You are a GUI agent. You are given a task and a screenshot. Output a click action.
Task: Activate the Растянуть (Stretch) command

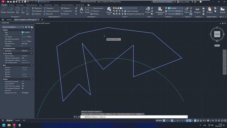click(37, 14)
